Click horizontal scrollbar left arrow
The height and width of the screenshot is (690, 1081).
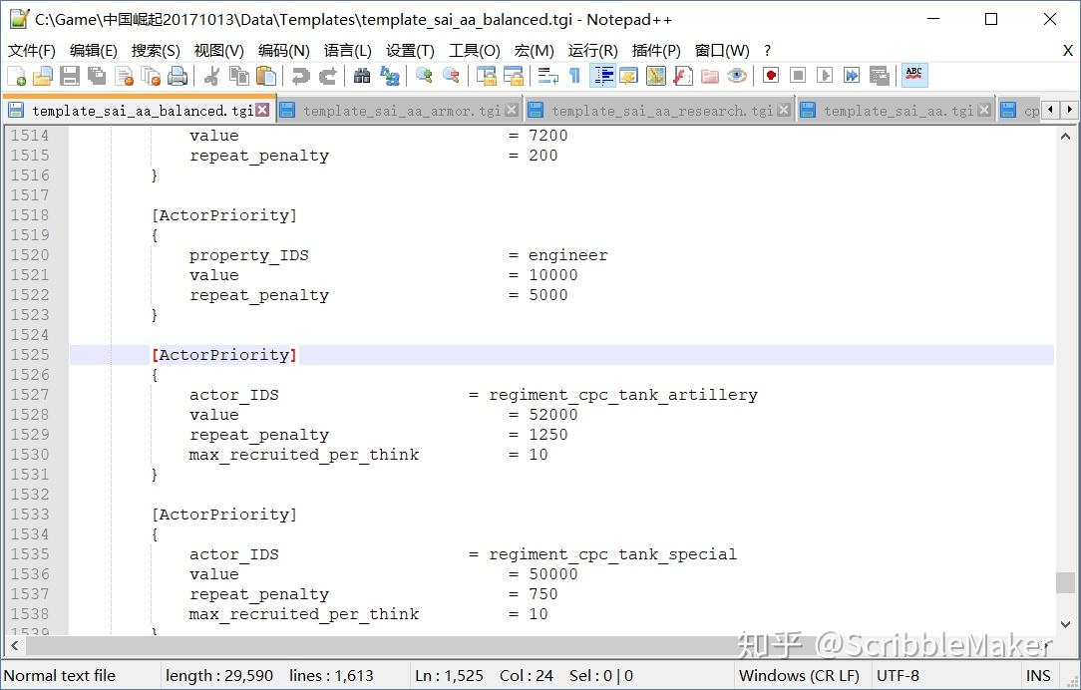coord(15,646)
